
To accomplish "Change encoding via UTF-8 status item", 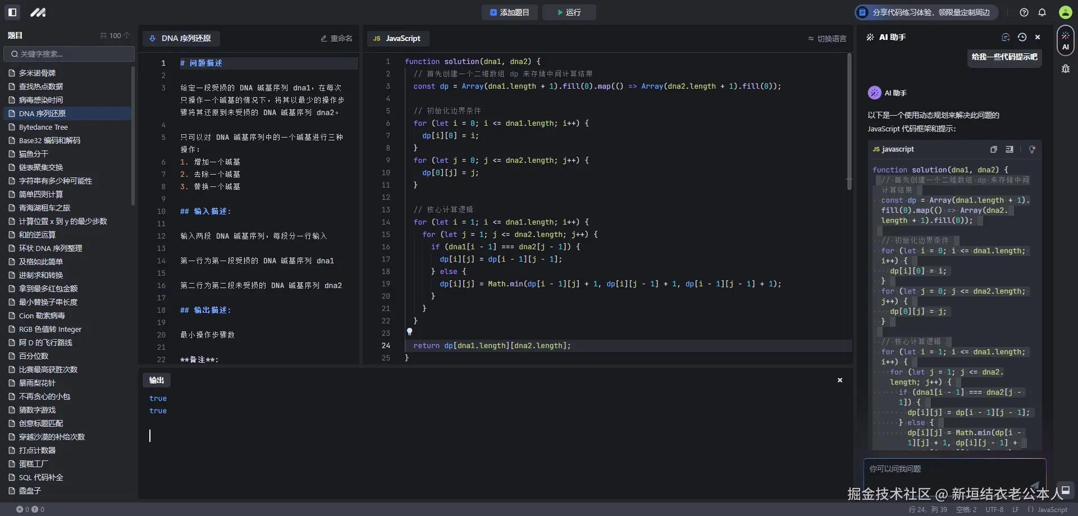I will click(994, 509).
